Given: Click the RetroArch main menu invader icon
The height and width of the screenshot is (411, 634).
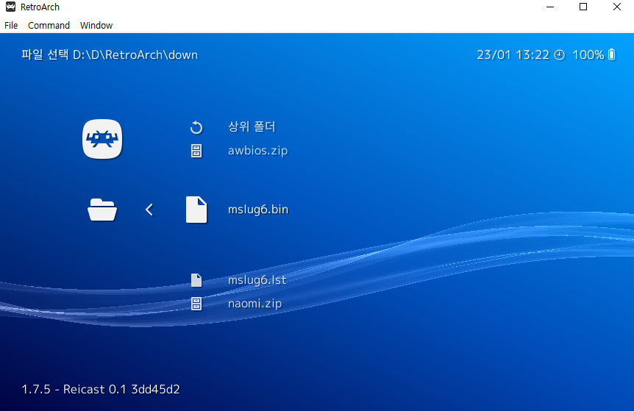Looking at the screenshot, I should pos(102,139).
